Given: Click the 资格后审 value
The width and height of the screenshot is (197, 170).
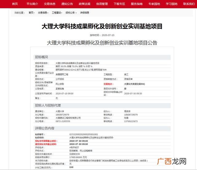Looking at the screenshot, I should [x=128, y=79].
